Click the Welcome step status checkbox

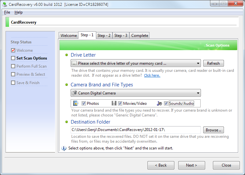point(13,50)
